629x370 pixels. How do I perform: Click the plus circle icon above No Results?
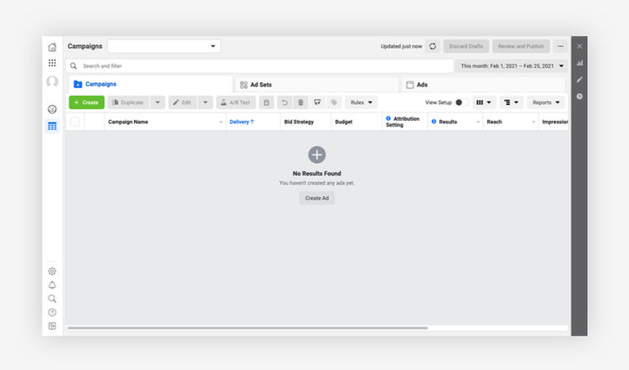tap(317, 154)
